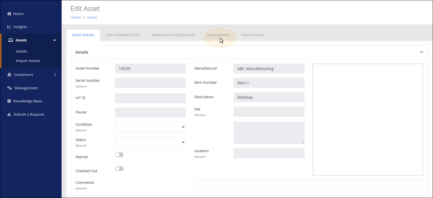Image resolution: width=433 pixels, height=198 pixels.
Task: Click the Location input field
Action: click(269, 153)
